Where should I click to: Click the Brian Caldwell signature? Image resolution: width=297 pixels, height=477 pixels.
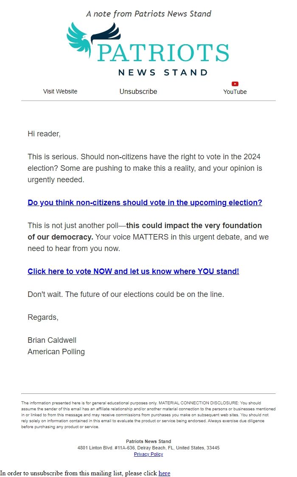52,340
